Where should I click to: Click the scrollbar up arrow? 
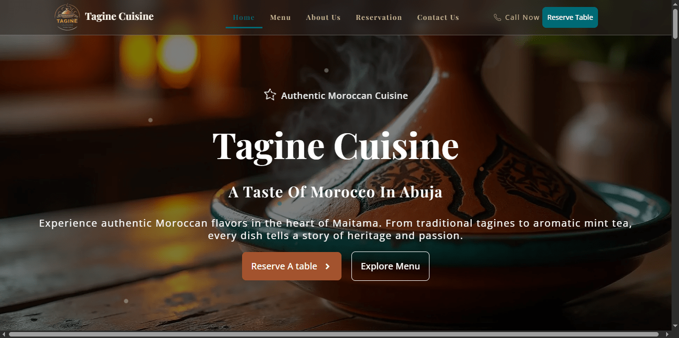tap(676, 3)
